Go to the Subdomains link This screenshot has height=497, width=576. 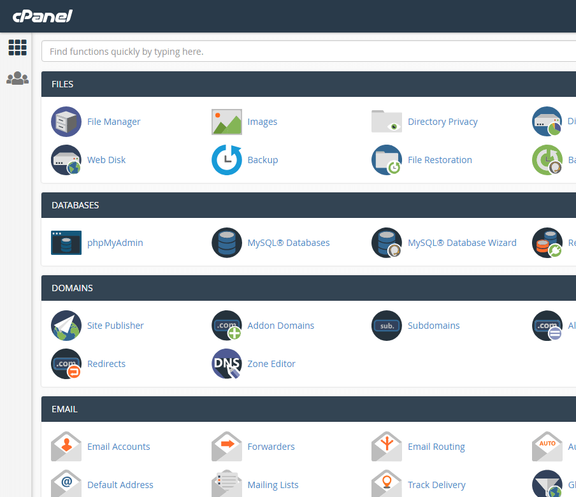point(433,326)
